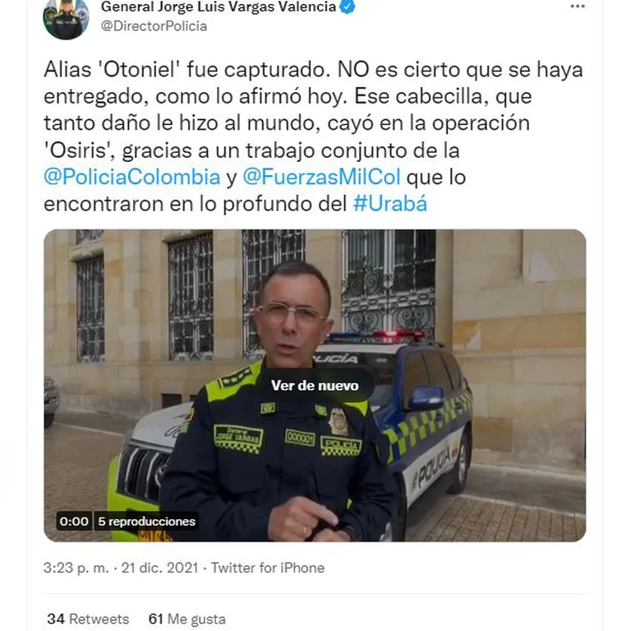Open the @FuerzasMilCol mention
Viewport: 631px width, 631px height.
321,177
